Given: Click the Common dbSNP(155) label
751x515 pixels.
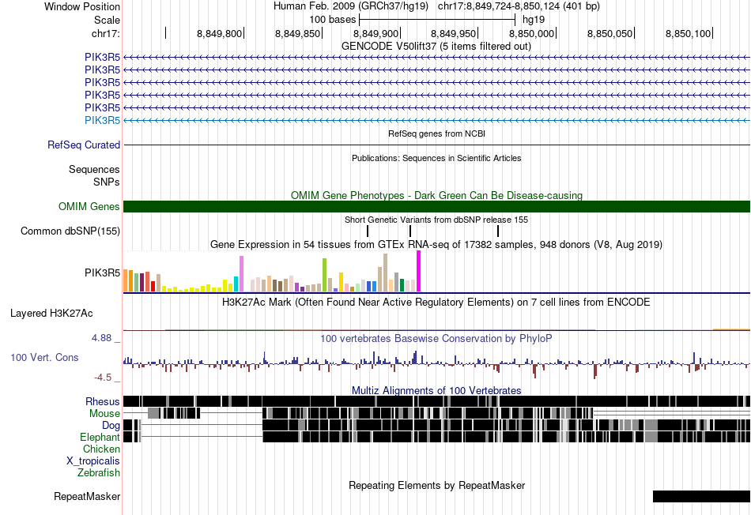Looking at the screenshot, I should (x=70, y=231).
